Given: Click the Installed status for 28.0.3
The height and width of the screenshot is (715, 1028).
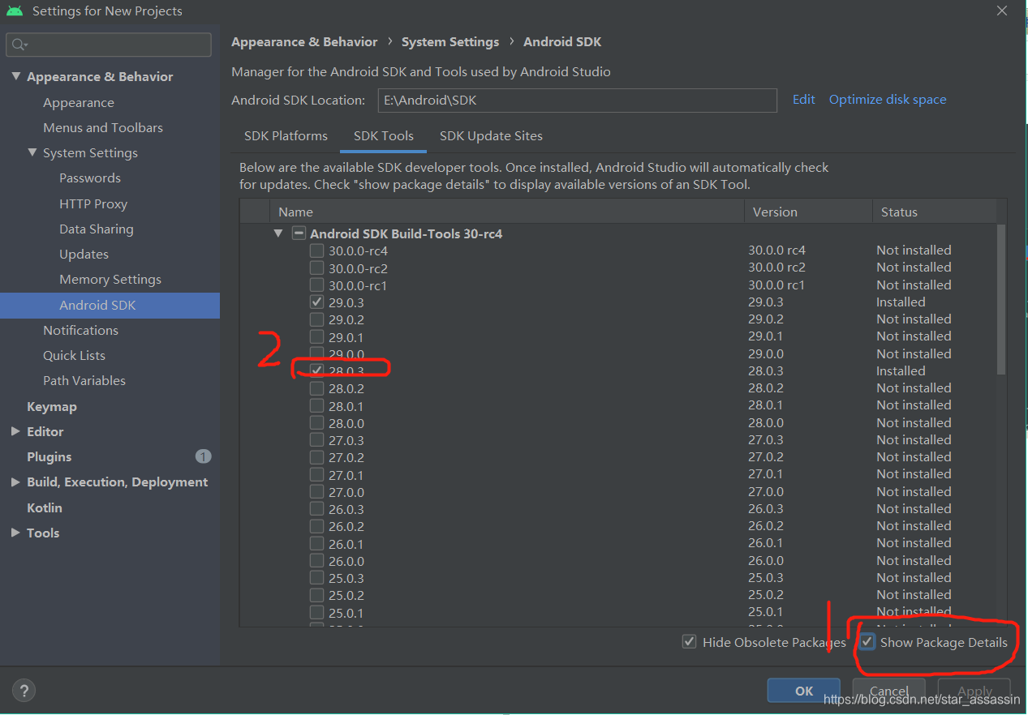Looking at the screenshot, I should (x=901, y=371).
